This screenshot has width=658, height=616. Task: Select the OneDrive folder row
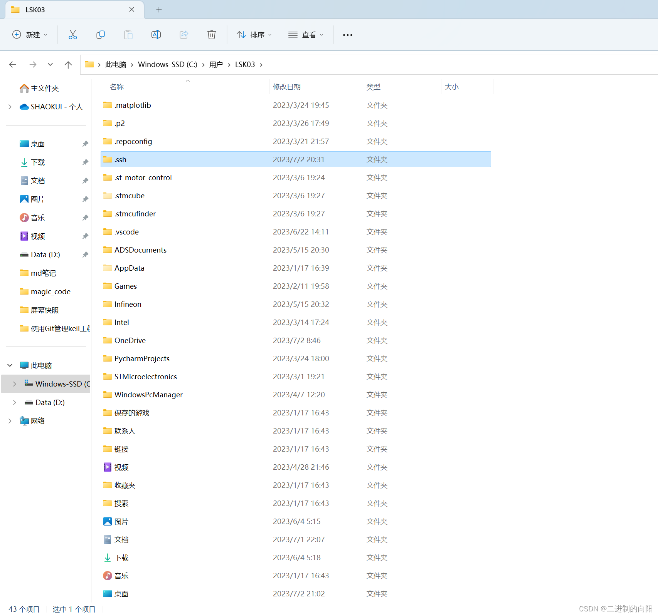[296, 340]
